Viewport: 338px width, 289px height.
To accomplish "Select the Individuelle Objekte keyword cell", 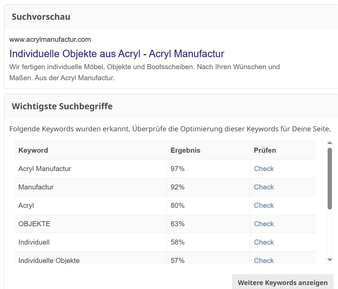I will tap(90, 258).
